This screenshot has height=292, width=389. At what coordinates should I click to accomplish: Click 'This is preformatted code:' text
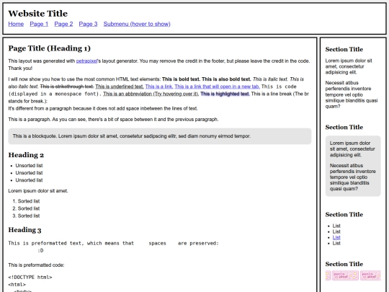36,265
